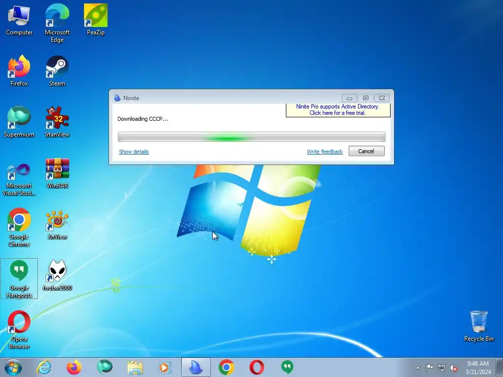Viewport: 503px width, 377px height.
Task: Click the Ninite taskbar button
Action: [x=196, y=367]
